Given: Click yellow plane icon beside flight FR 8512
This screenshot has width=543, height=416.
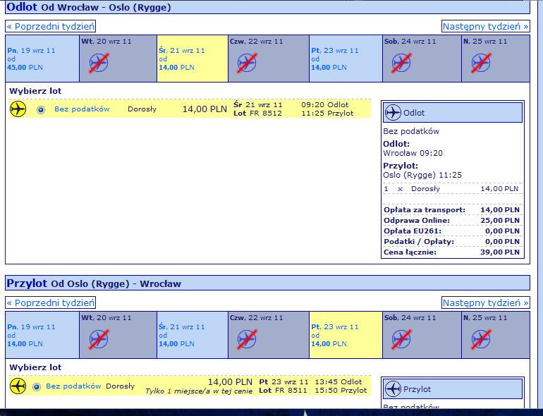Looking at the screenshot, I should (x=18, y=109).
